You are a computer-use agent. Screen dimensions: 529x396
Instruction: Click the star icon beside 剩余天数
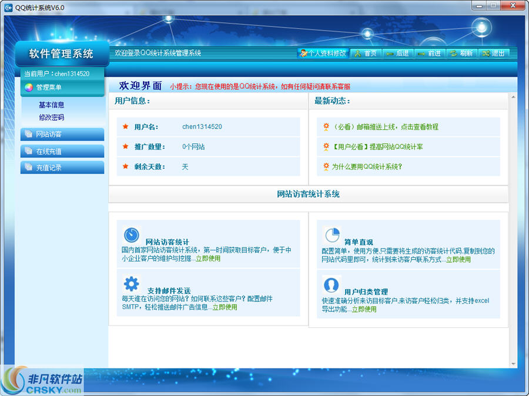(126, 166)
